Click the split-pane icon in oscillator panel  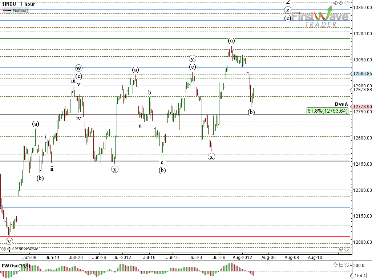[x=342, y=265]
